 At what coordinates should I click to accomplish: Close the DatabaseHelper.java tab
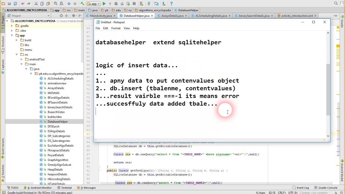(152, 16)
